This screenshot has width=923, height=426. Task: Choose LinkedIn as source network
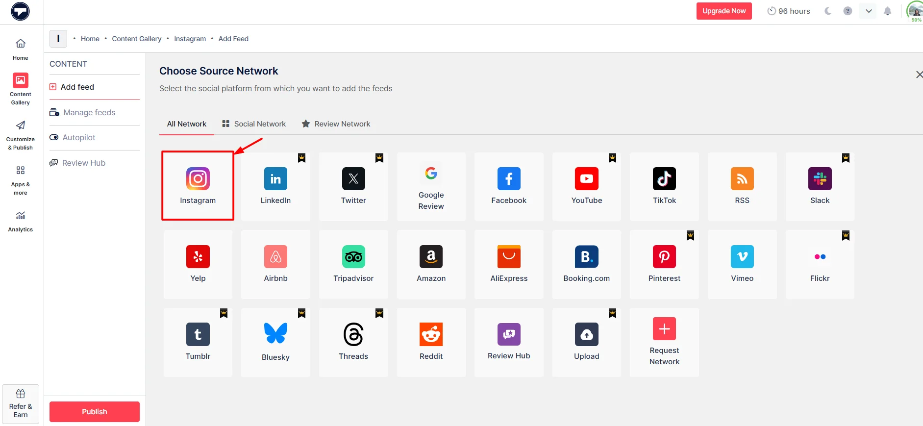pos(275,186)
